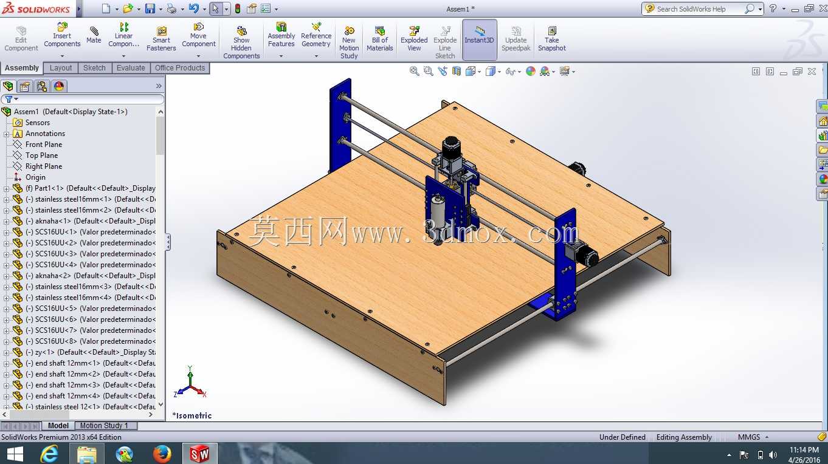Open DisplayManager tab icon

coord(59,86)
